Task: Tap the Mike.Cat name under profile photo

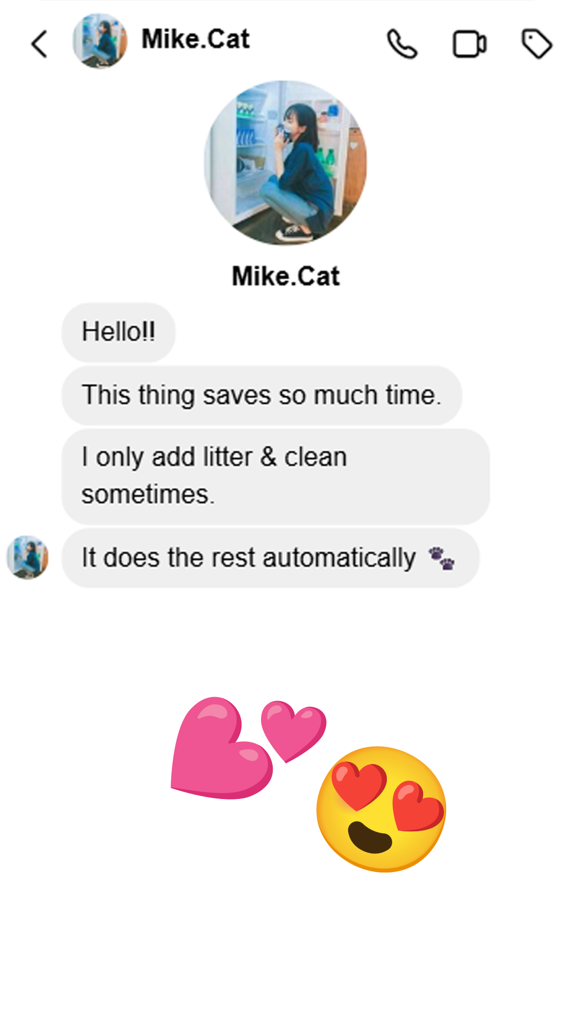Action: coord(286,276)
